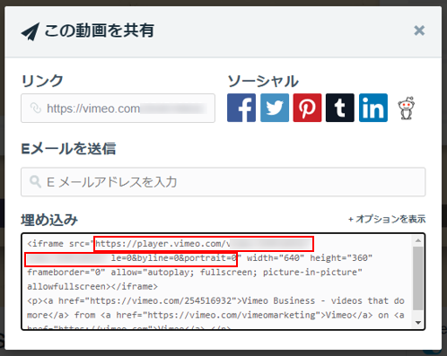447x356 pixels.
Task: Click the embed code scrollbar down arrow
Action: click(x=418, y=322)
